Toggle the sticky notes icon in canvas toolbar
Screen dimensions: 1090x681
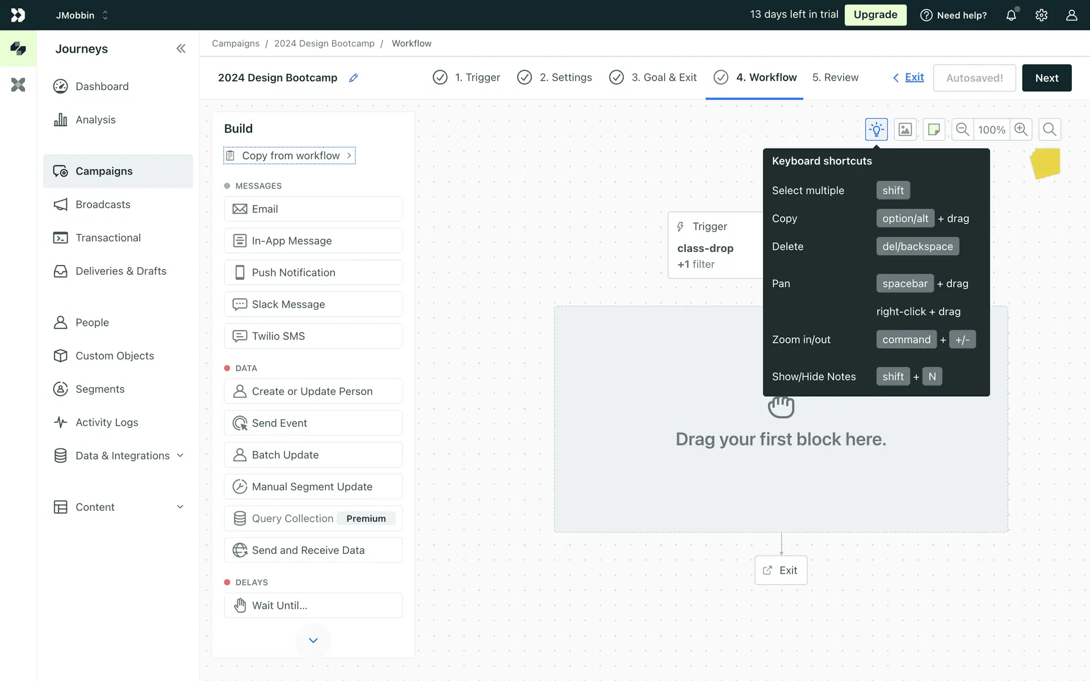933,129
